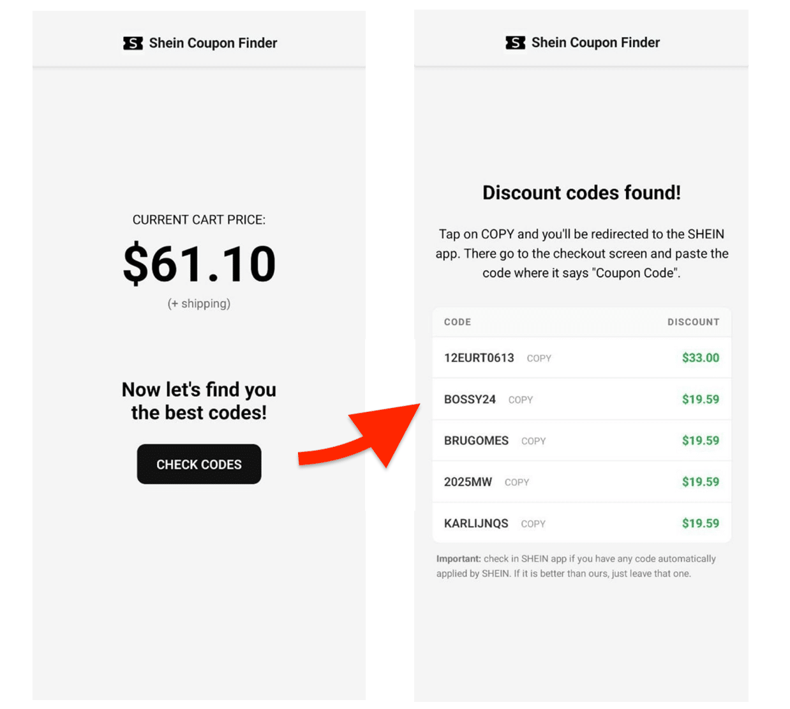The height and width of the screenshot is (709, 790).
Task: Copy the BOSSY24 coupon code
Action: tap(520, 400)
